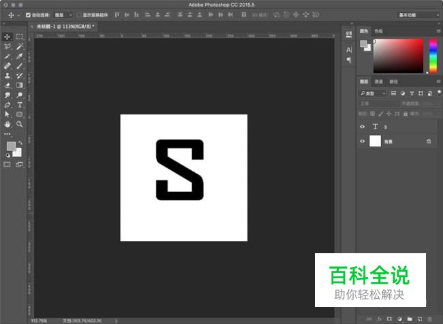Switch to the 图层 Layers tab
443x324 pixels.
(364, 82)
